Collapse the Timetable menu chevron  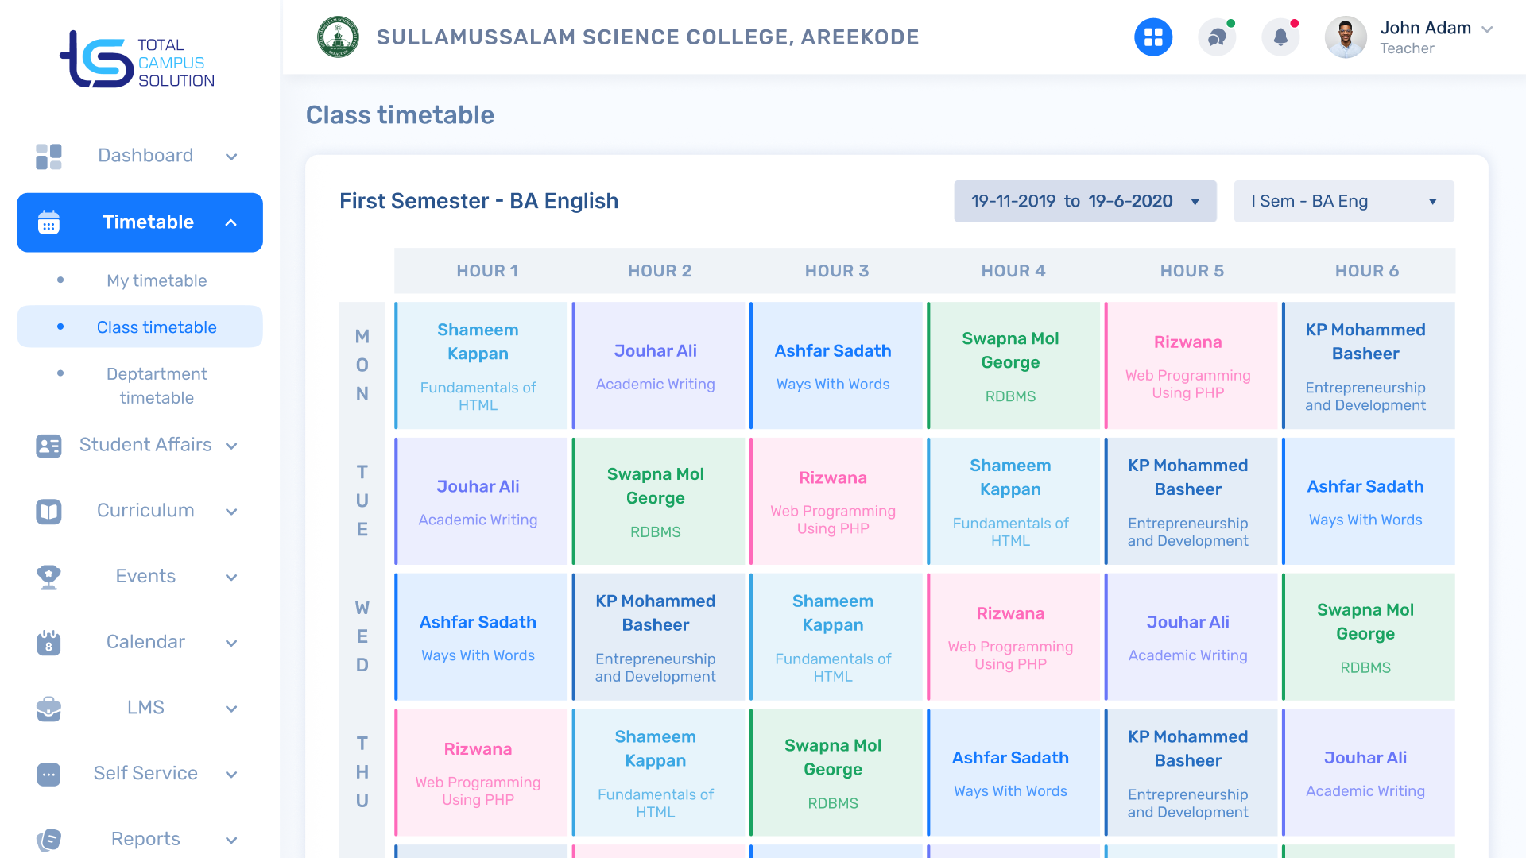click(231, 223)
